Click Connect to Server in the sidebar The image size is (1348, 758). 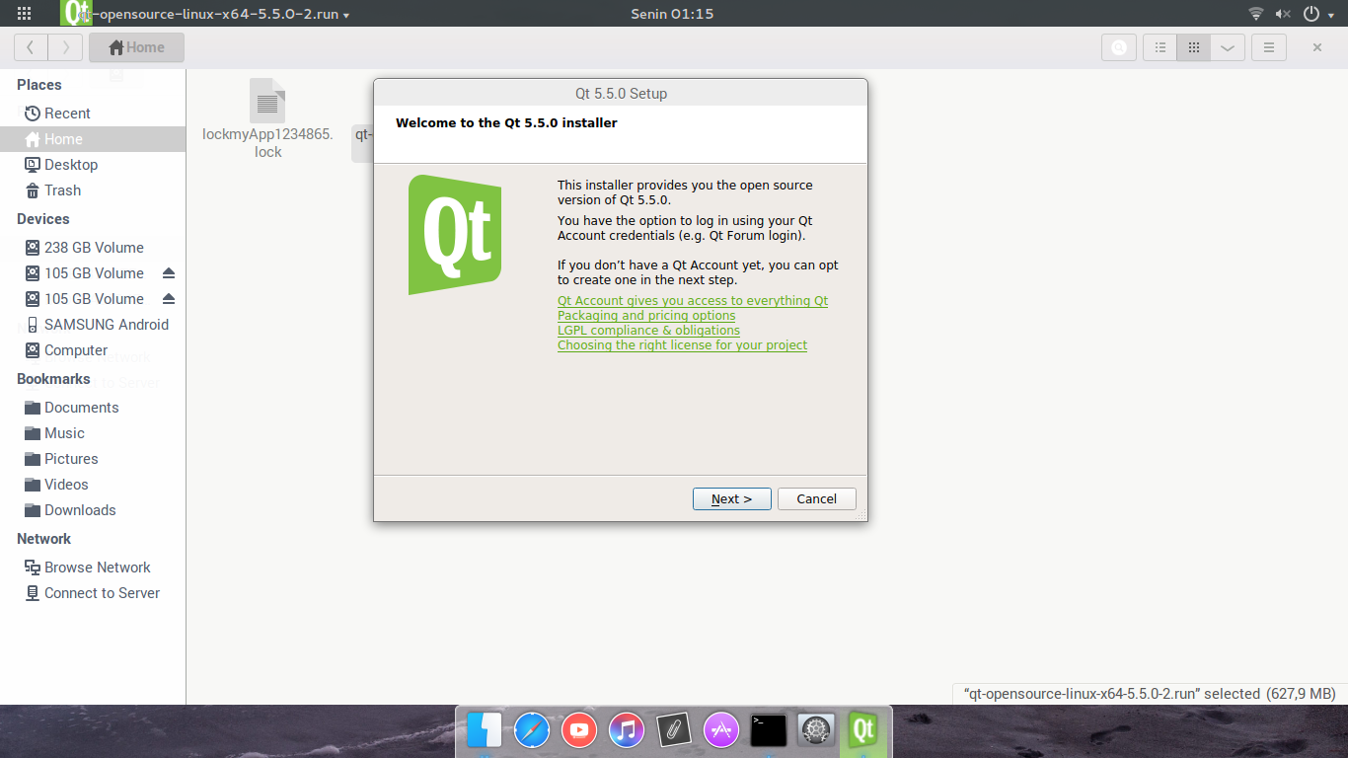point(93,593)
